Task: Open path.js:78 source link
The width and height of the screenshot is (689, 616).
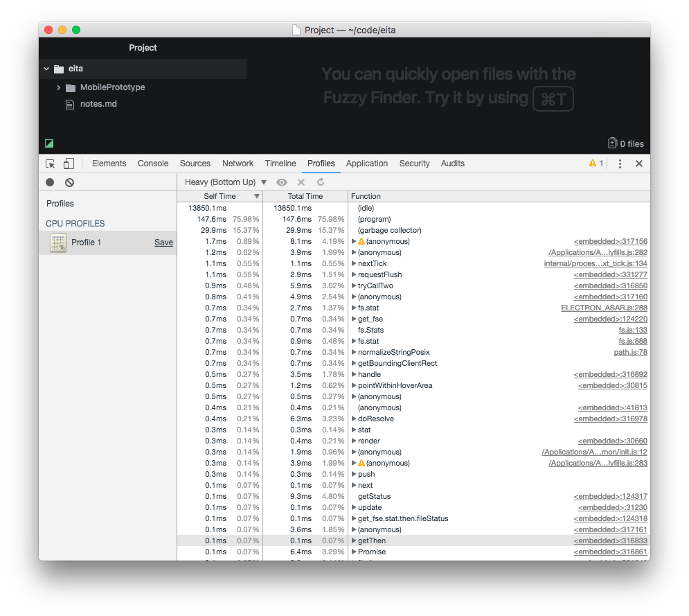Action: 631,352
